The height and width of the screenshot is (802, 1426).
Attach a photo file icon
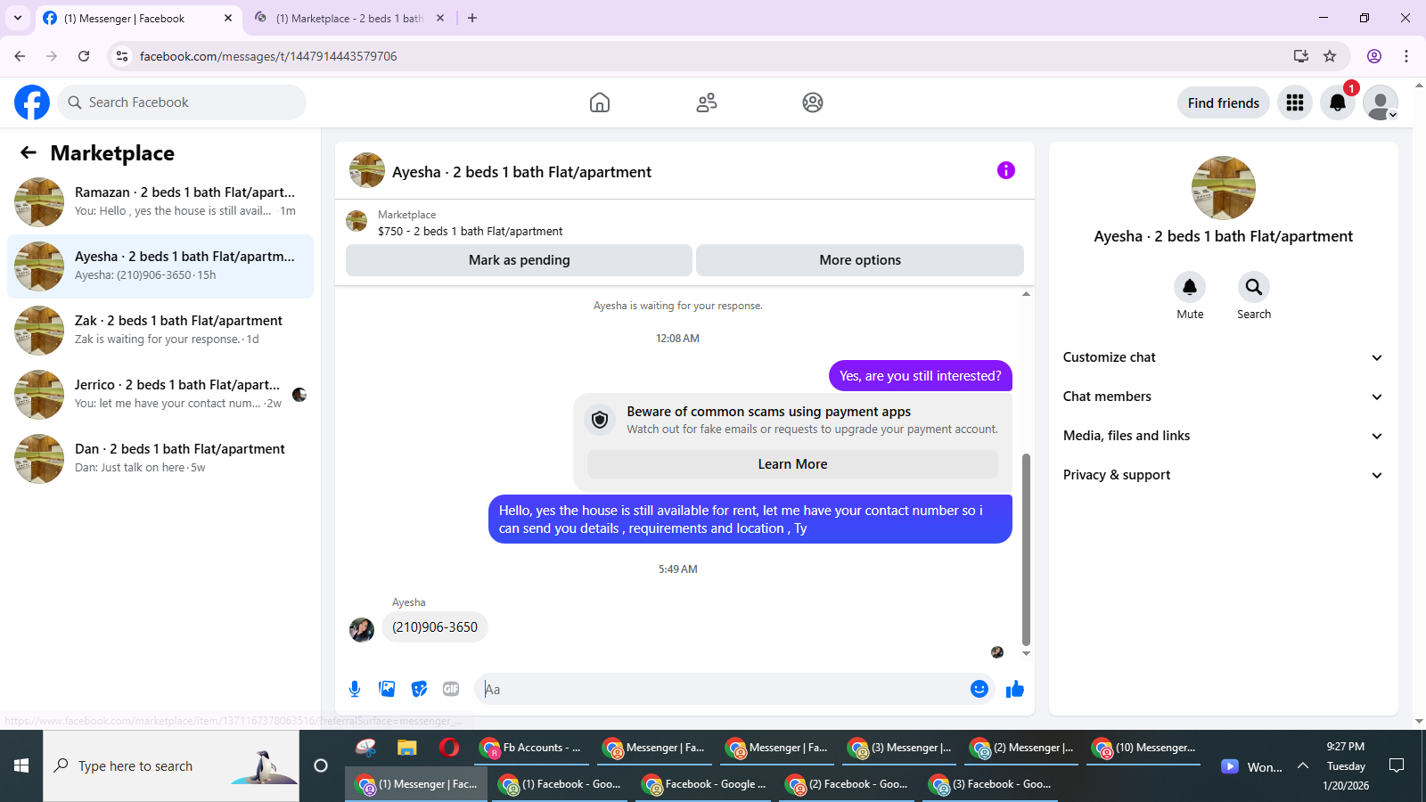tap(387, 689)
